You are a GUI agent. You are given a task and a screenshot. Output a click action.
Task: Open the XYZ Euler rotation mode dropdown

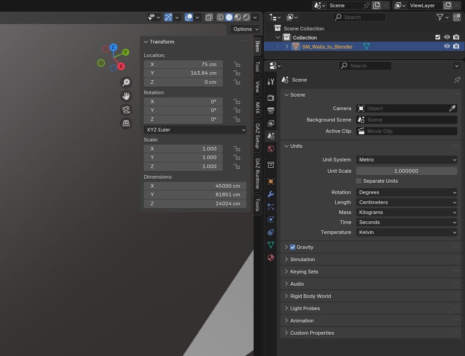click(x=195, y=130)
